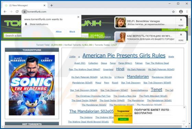This screenshot has width=192, height=129.
Task: Open 'The Undoing' link
Action: 86,117
